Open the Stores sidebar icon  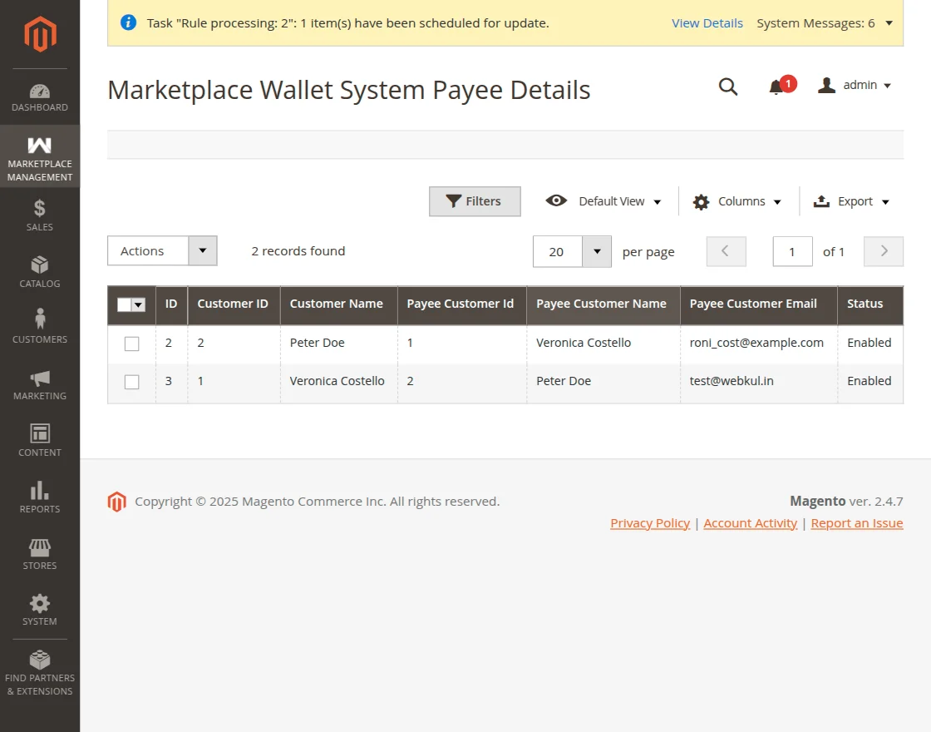point(39,545)
